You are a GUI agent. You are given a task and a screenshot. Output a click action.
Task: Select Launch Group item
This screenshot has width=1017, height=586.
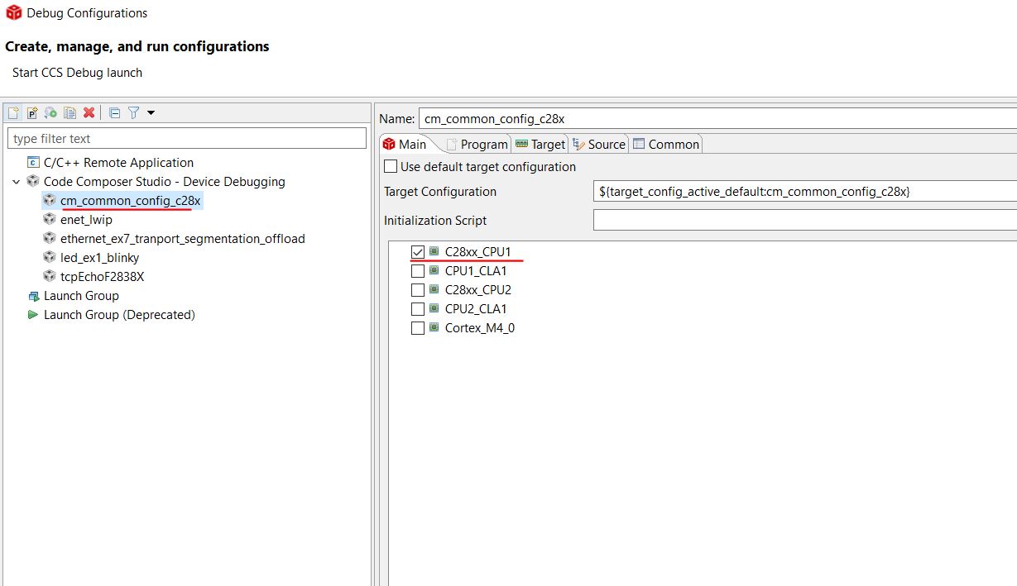(x=81, y=296)
